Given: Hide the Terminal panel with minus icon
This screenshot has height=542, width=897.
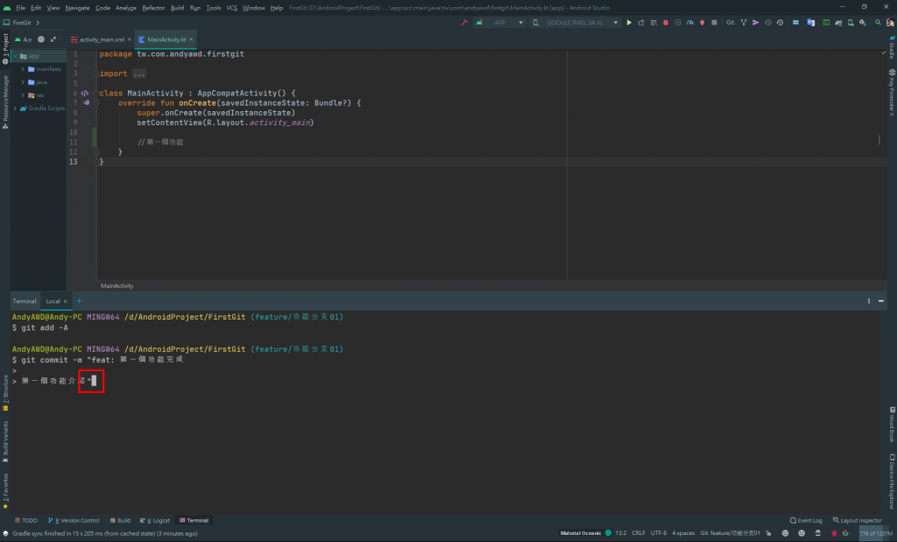Looking at the screenshot, I should click(x=881, y=300).
